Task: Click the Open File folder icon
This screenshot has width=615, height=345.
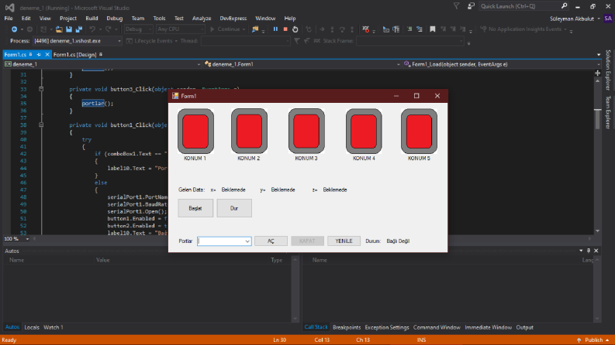Action: tap(59, 29)
